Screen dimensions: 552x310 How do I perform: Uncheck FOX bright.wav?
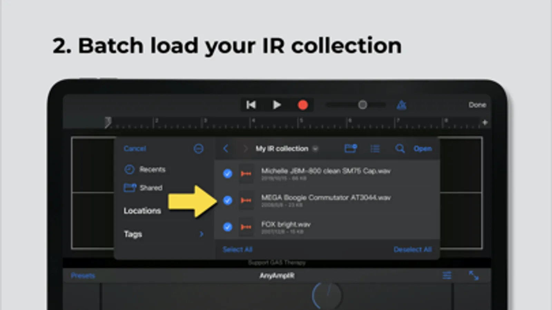[227, 227]
